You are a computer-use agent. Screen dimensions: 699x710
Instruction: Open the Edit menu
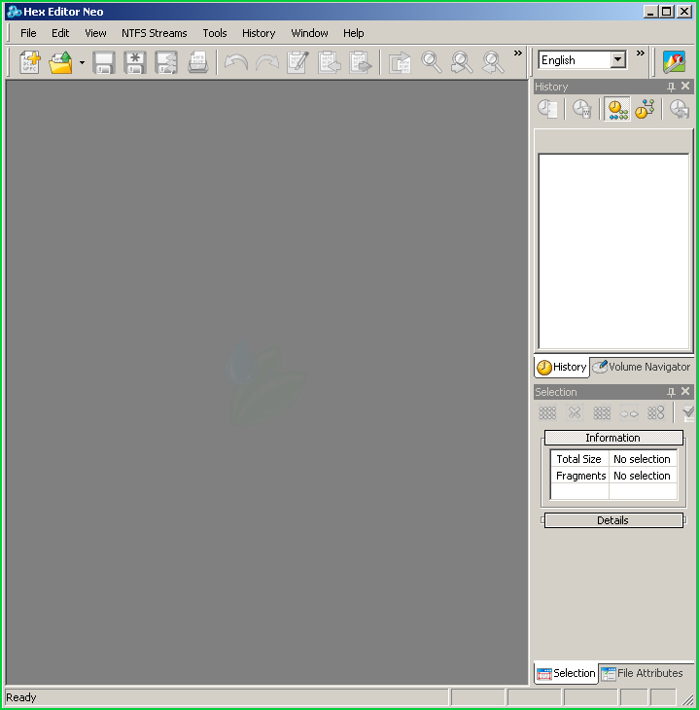tap(60, 33)
